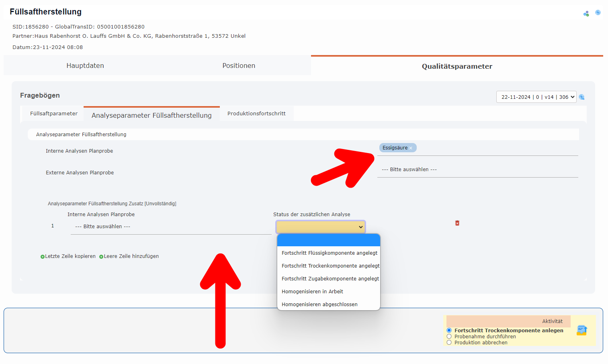
Task: Switch to the Hauptdaten tab
Action: click(x=85, y=65)
